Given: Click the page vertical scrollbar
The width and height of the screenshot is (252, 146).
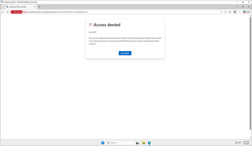Looking at the screenshot, I should point(250,73).
